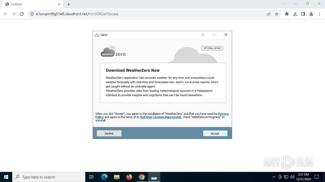Image resolution: width=325 pixels, height=182 pixels.
Task: Click the WeatherZero cloud logo
Action: coord(113,51)
